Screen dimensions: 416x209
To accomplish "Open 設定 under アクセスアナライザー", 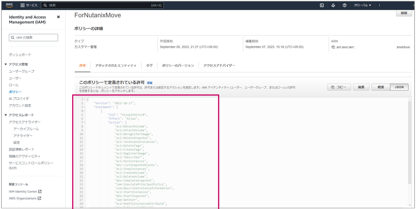I will (17, 142).
